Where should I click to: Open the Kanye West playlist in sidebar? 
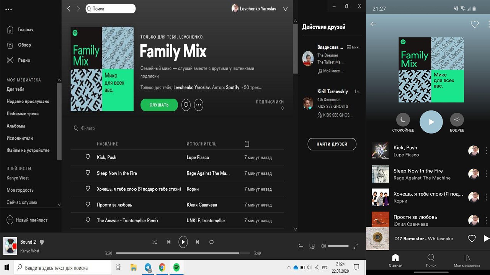tap(18, 178)
